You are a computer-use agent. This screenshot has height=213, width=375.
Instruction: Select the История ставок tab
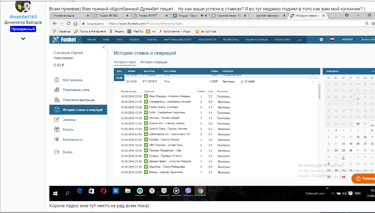coord(125,62)
